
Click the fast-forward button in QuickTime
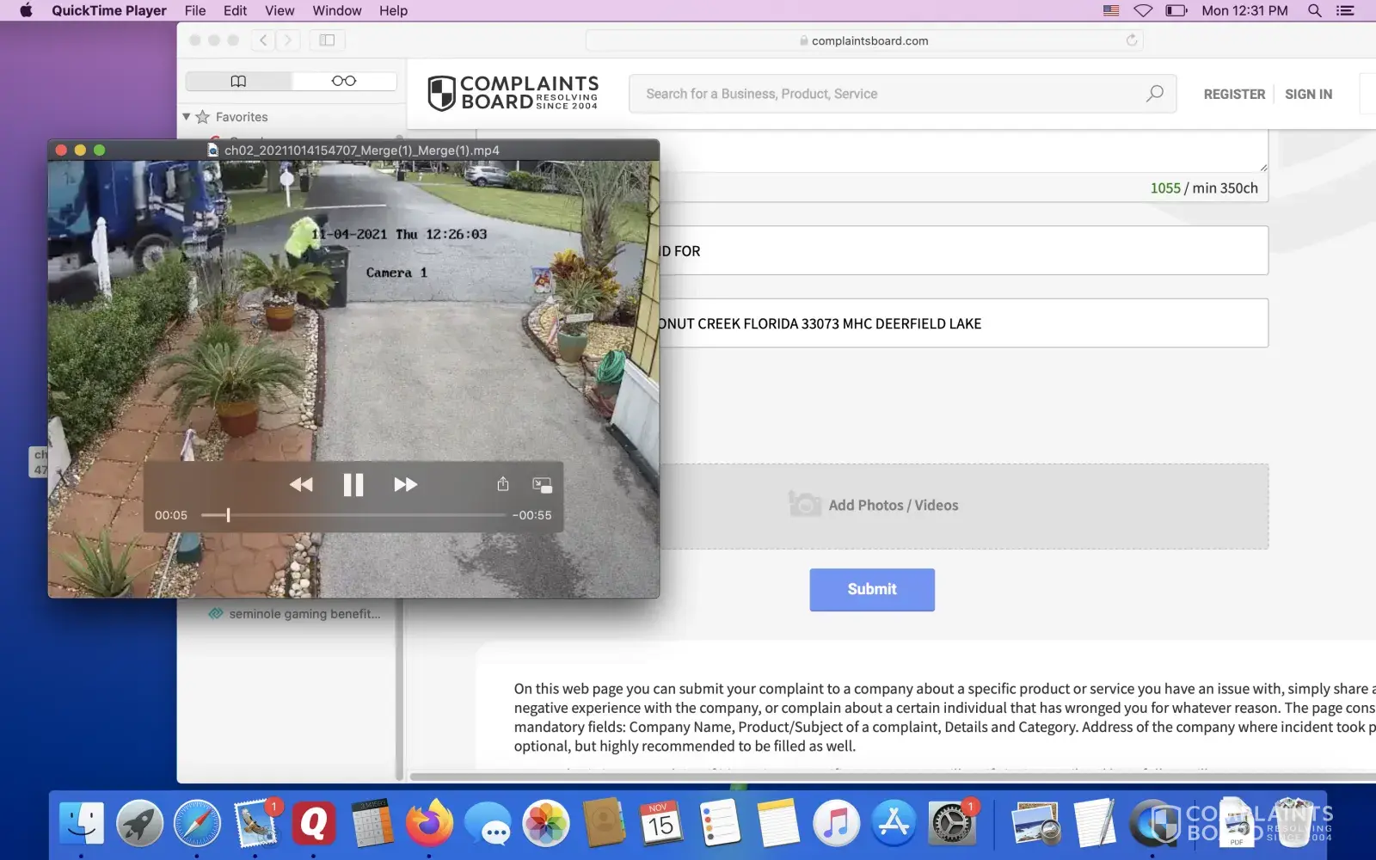click(405, 485)
